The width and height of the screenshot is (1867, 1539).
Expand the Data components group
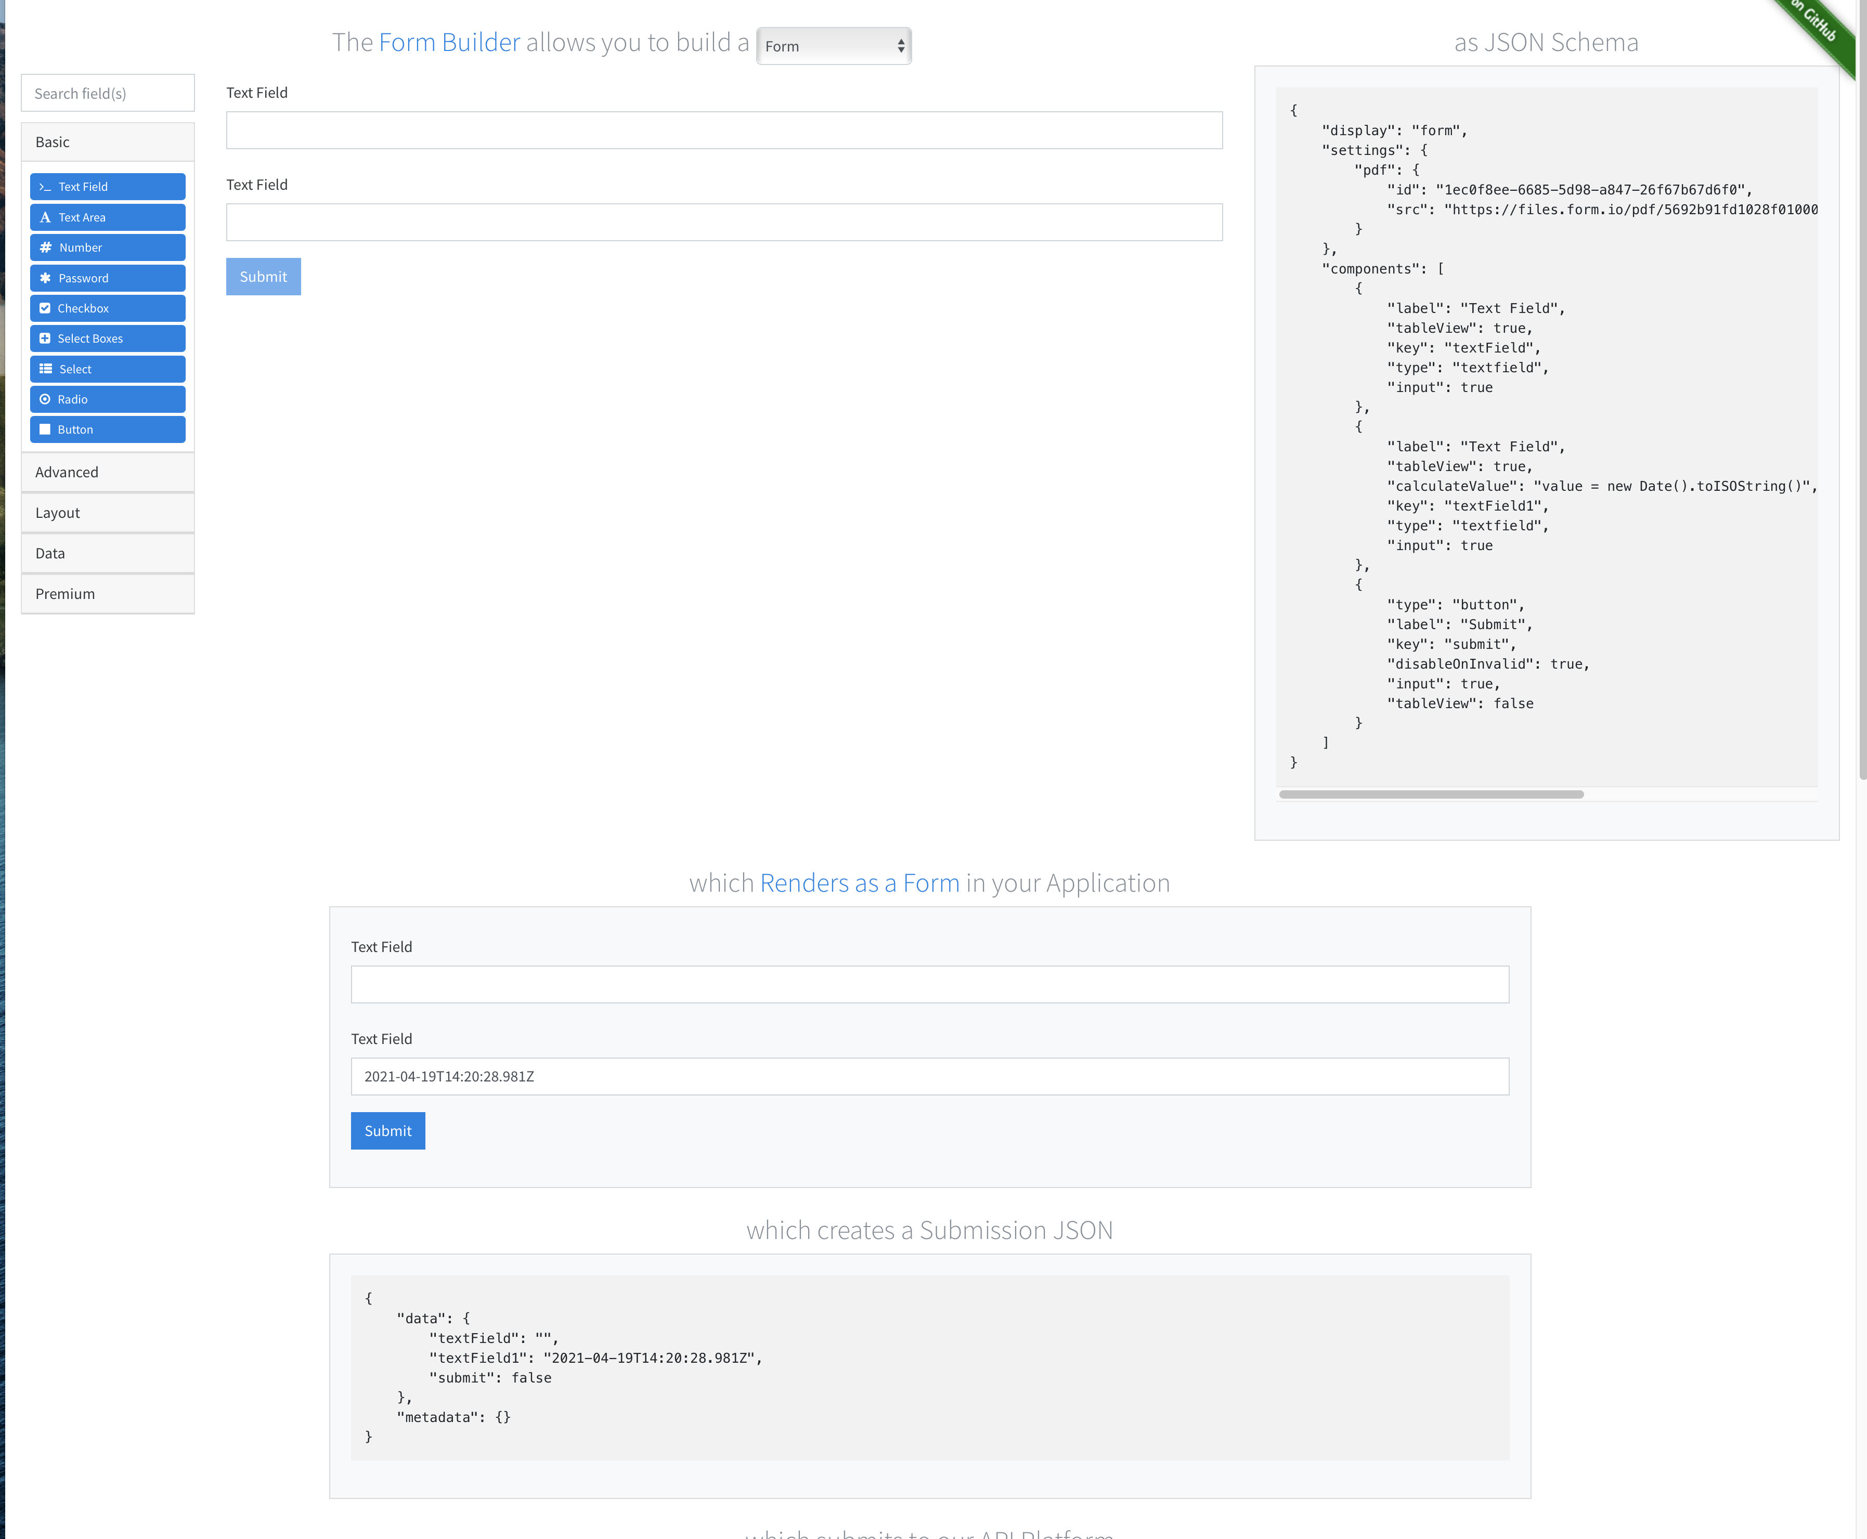(x=50, y=553)
